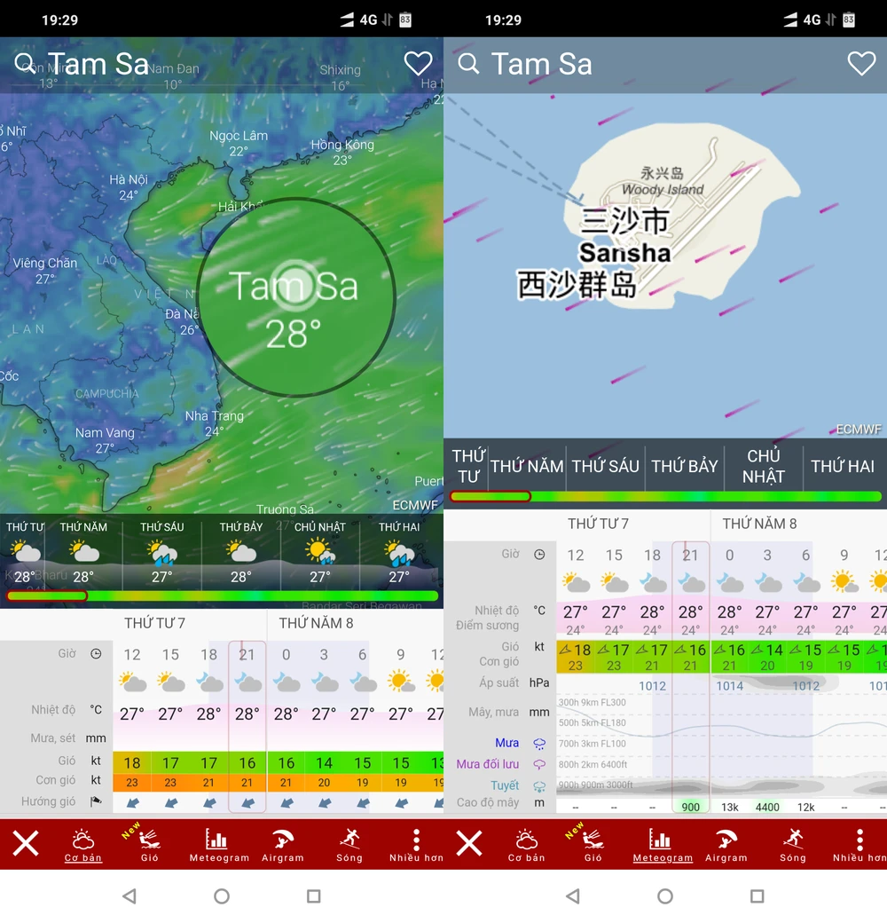This screenshot has height=923, width=887.
Task: Tap the recent apps square under the wind map screen
Action: [x=313, y=896]
